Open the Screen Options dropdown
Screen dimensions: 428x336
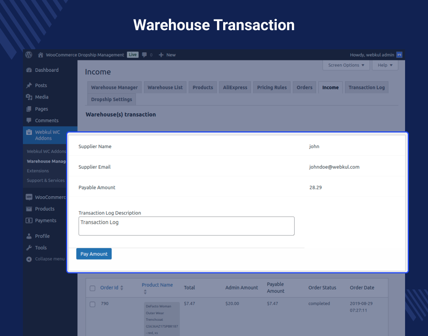point(346,65)
